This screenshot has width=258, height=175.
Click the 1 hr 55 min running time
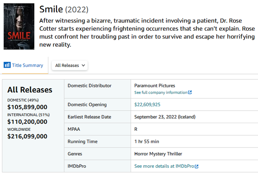147,142
